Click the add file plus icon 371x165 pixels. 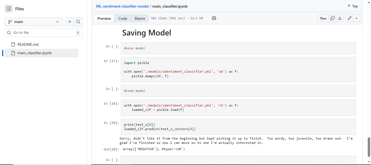70,22
